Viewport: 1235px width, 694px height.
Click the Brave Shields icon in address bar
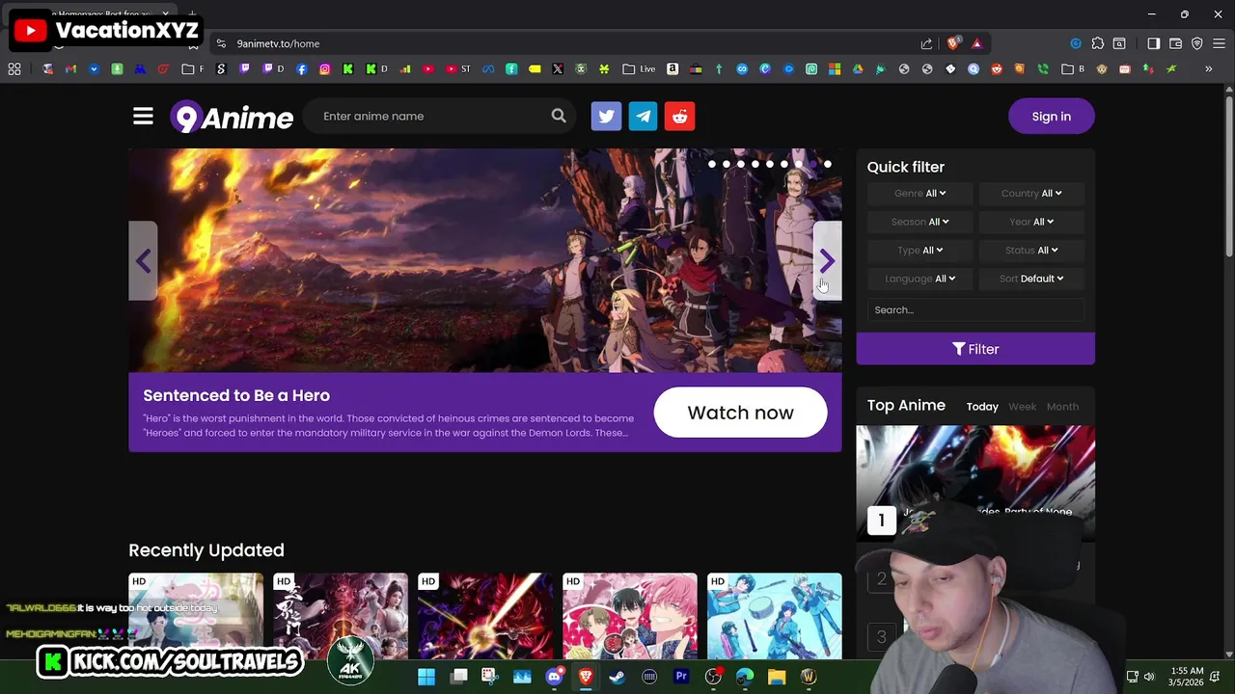pyautogui.click(x=953, y=43)
